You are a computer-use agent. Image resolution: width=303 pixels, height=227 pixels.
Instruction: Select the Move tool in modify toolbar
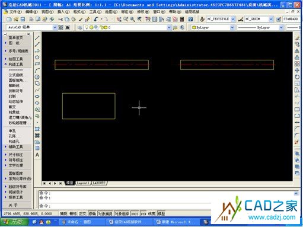[x=297, y=71]
